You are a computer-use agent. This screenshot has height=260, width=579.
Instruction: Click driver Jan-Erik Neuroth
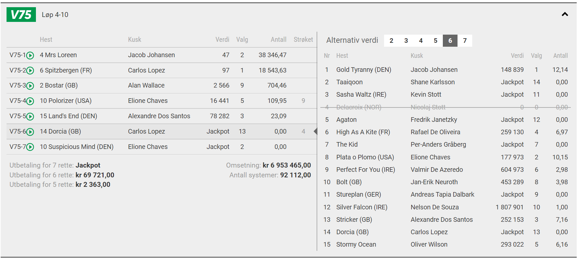point(434,182)
